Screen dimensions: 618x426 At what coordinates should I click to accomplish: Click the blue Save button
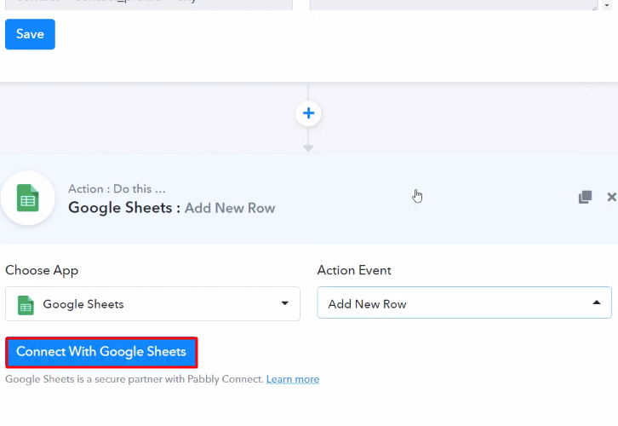(30, 34)
